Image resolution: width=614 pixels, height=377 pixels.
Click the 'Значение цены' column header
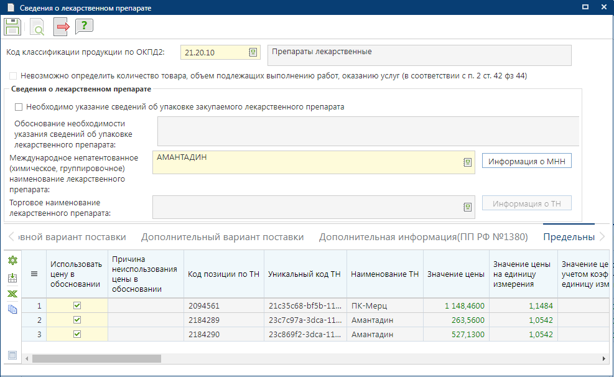point(456,274)
